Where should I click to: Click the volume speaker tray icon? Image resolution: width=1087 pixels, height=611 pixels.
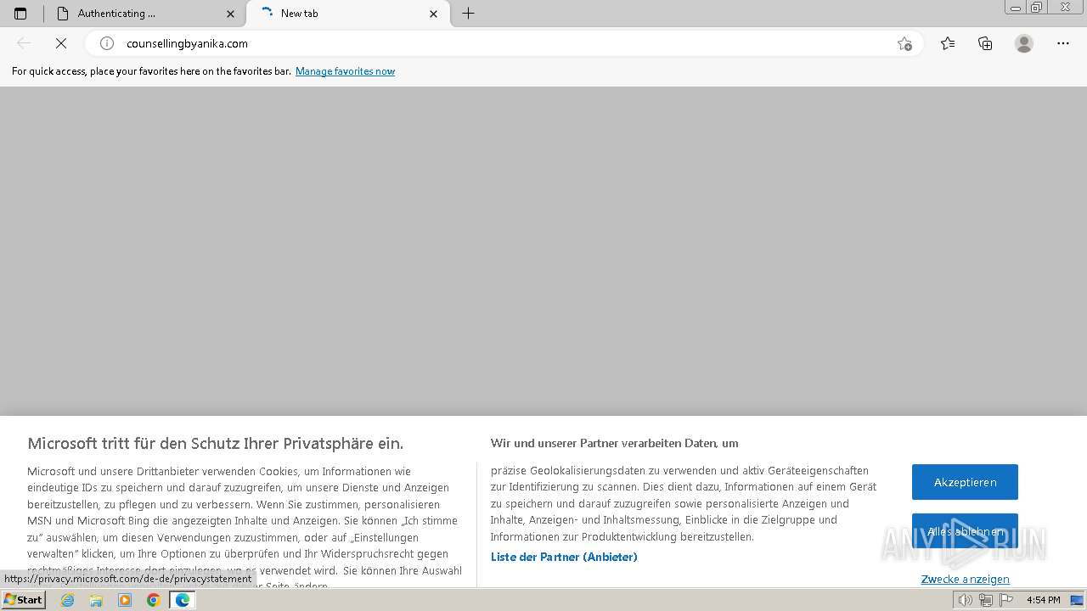[x=965, y=600]
